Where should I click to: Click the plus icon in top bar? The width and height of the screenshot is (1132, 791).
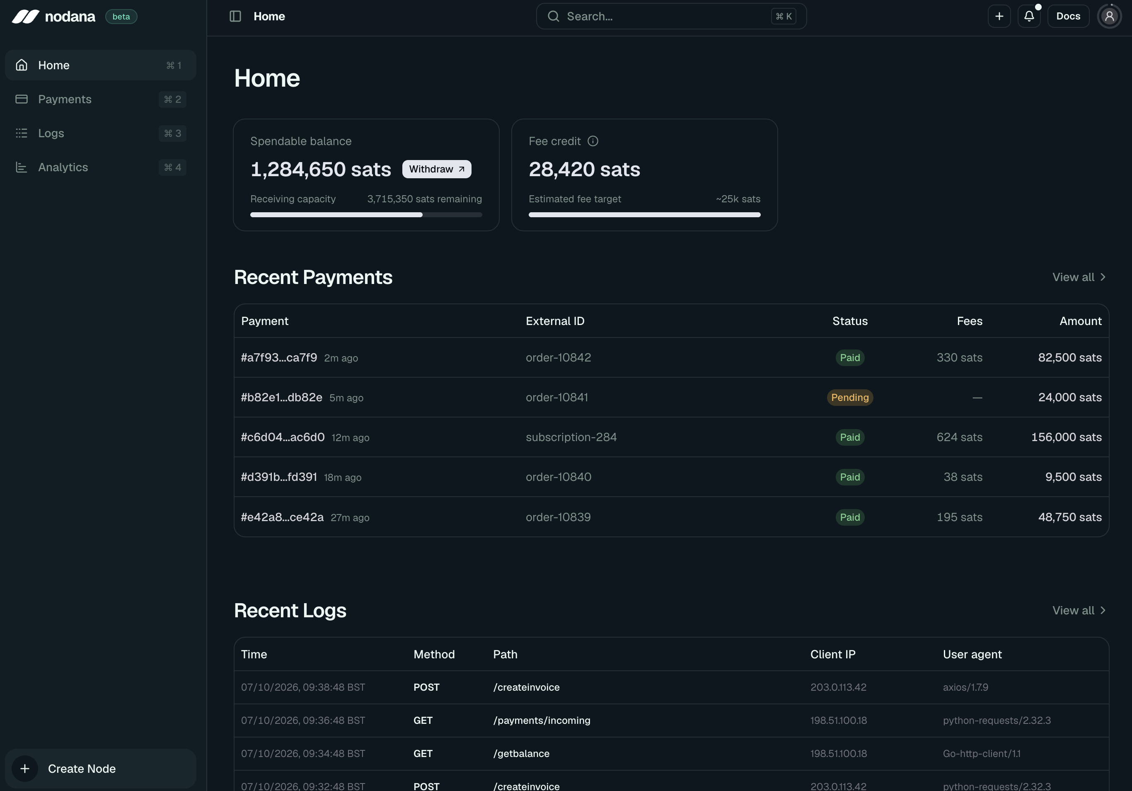999,16
